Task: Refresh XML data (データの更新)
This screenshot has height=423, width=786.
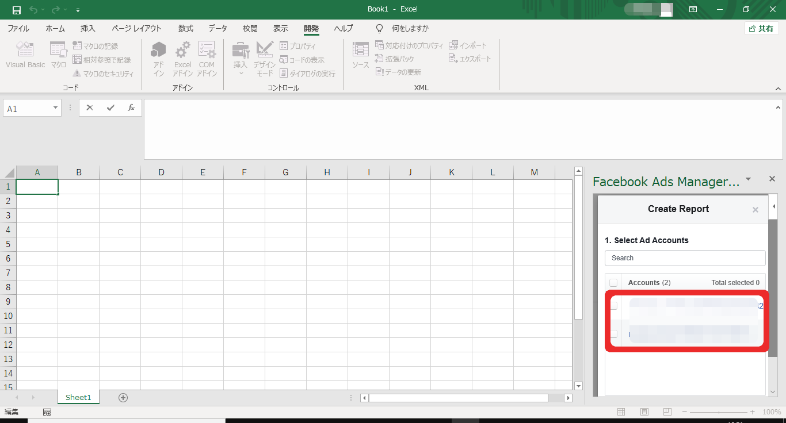Action: (x=398, y=72)
